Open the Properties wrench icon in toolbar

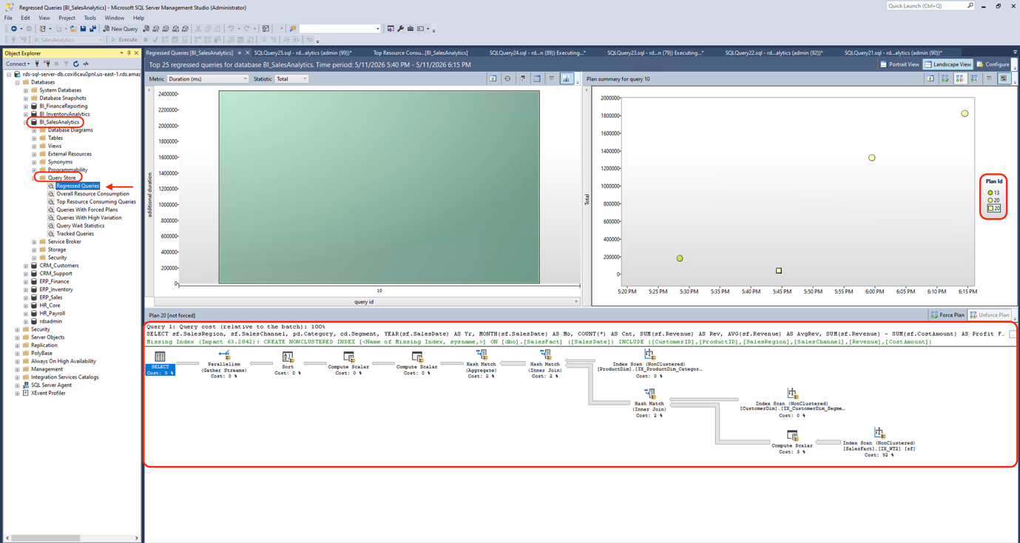pos(400,29)
